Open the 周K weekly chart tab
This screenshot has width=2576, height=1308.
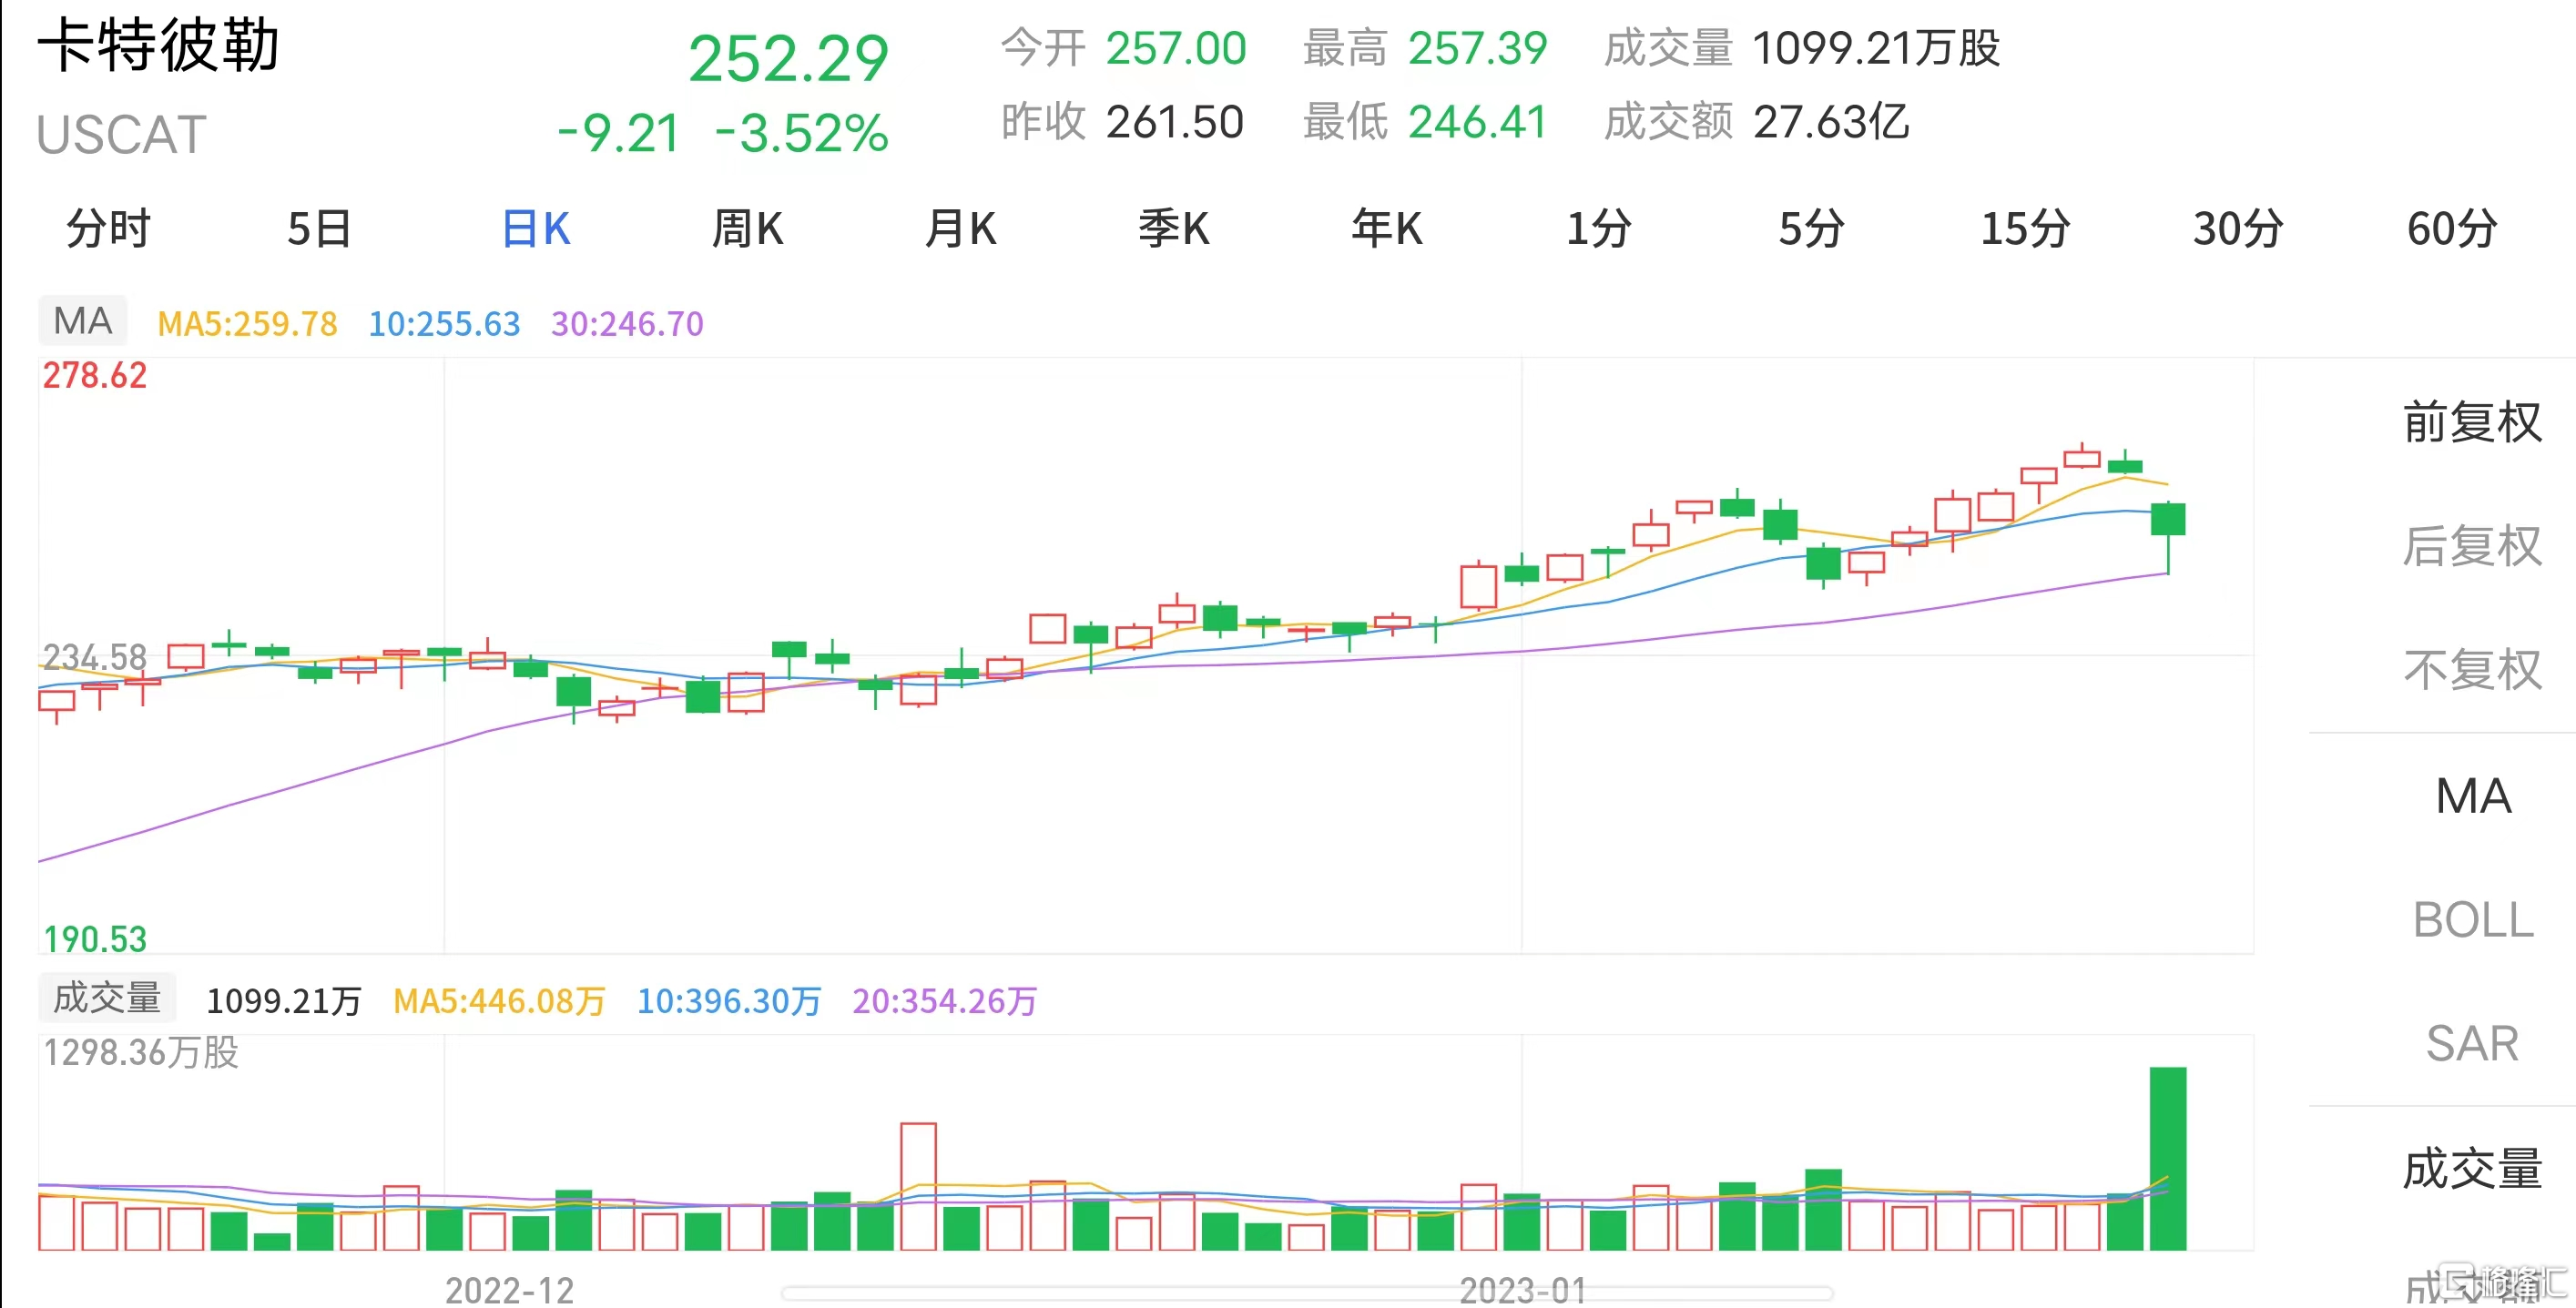pos(747,228)
